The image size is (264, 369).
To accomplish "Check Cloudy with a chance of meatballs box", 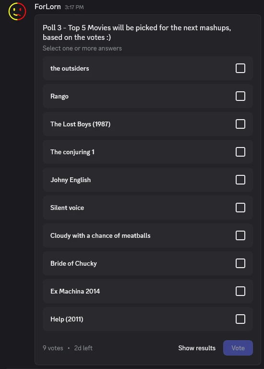I will (240, 235).
